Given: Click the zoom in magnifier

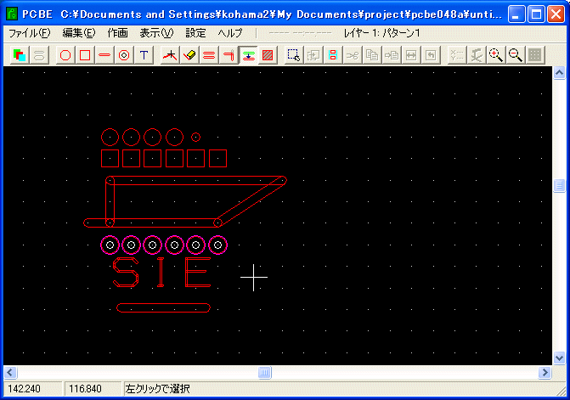Looking at the screenshot, I should 495,55.
